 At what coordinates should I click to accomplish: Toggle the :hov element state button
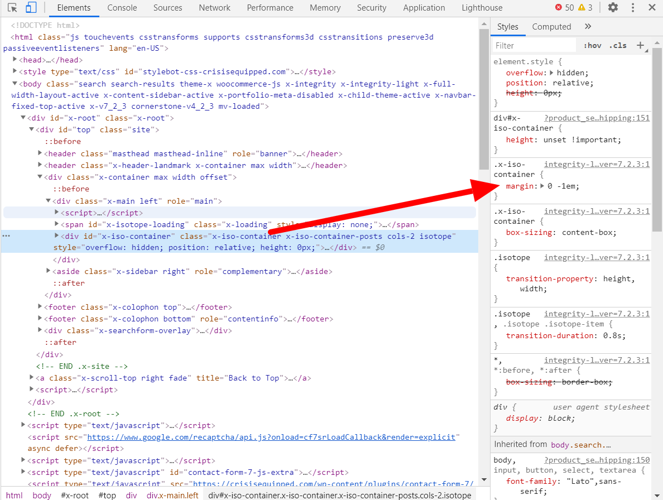(x=592, y=45)
